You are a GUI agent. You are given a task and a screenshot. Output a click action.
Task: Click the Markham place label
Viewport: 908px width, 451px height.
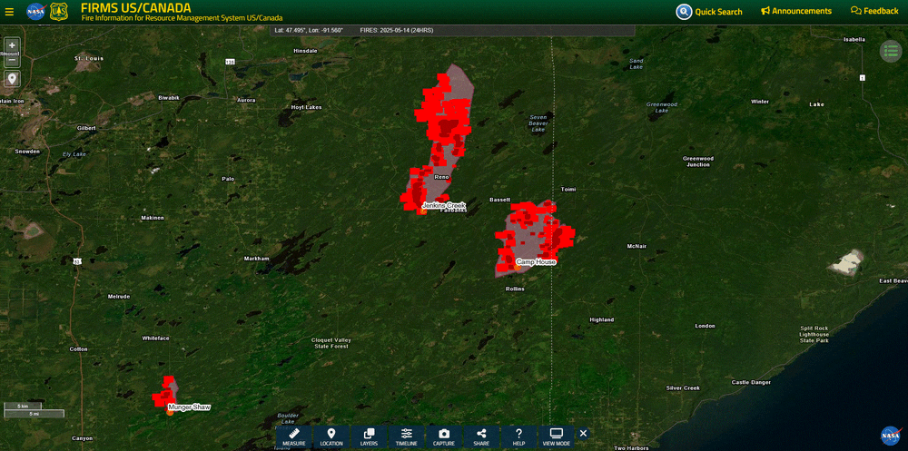click(x=257, y=259)
